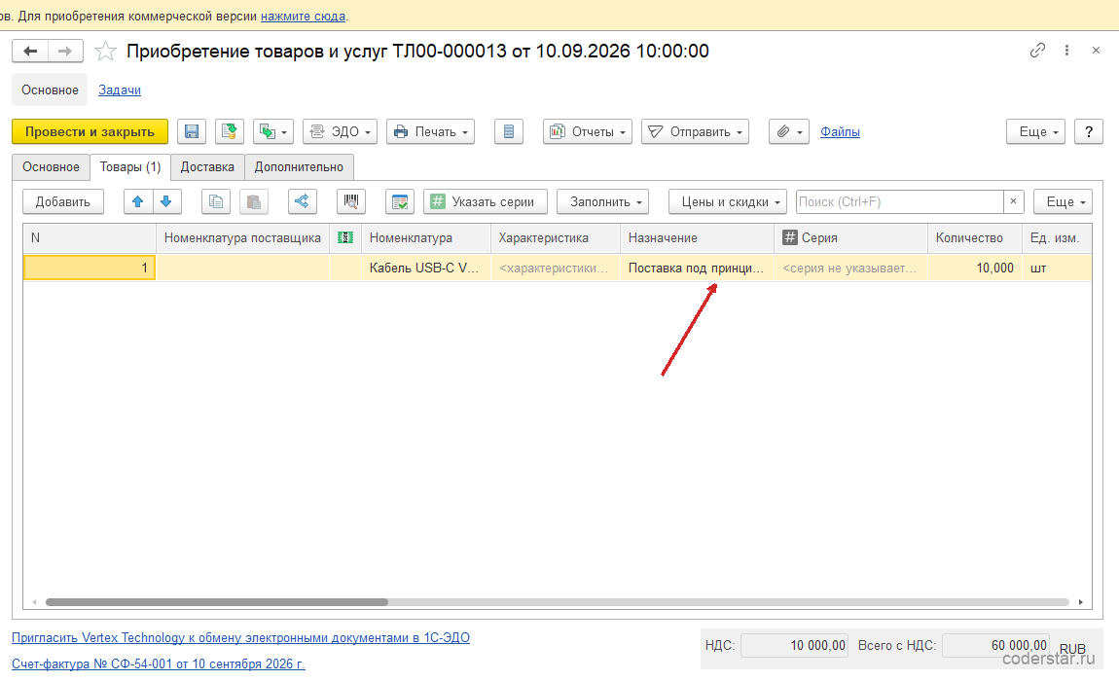The image size is (1119, 681).
Task: Click the horizontal scrollbar thumb of table
Action: coord(217,602)
